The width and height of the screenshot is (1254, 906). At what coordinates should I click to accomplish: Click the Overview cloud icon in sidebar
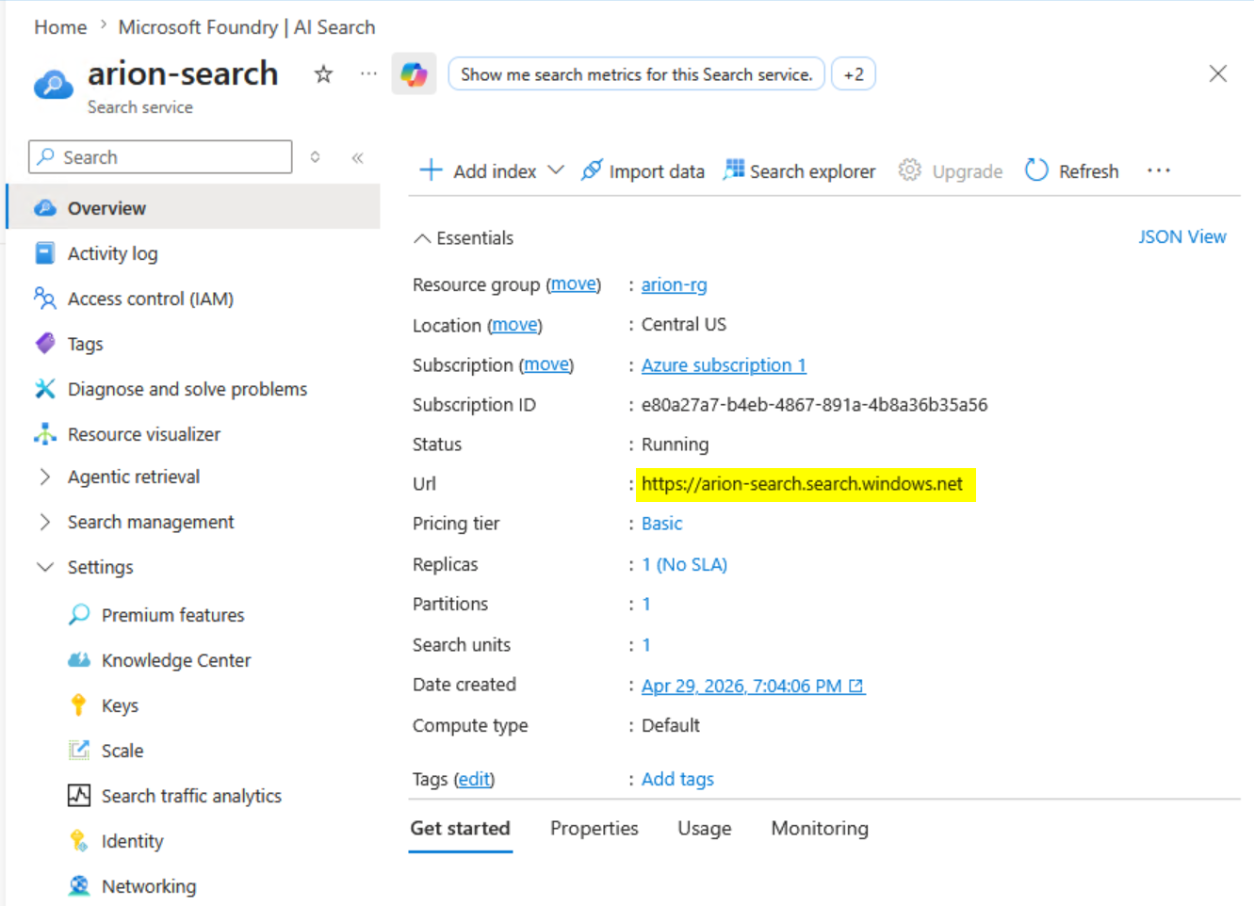pyautogui.click(x=45, y=208)
